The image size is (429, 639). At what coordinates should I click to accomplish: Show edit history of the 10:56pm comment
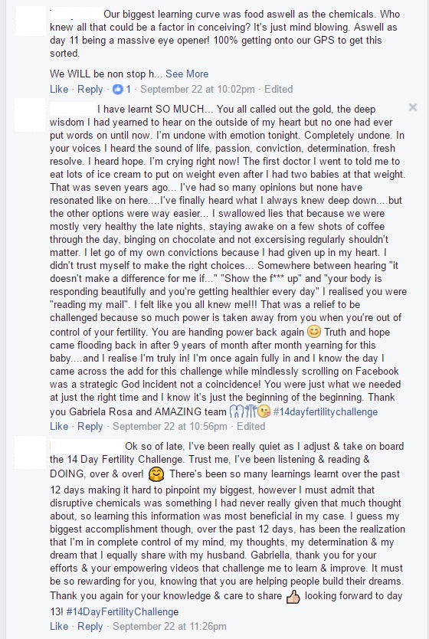coord(251,426)
